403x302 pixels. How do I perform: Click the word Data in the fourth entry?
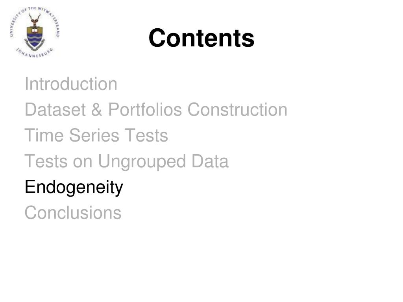pyautogui.click(x=210, y=161)
